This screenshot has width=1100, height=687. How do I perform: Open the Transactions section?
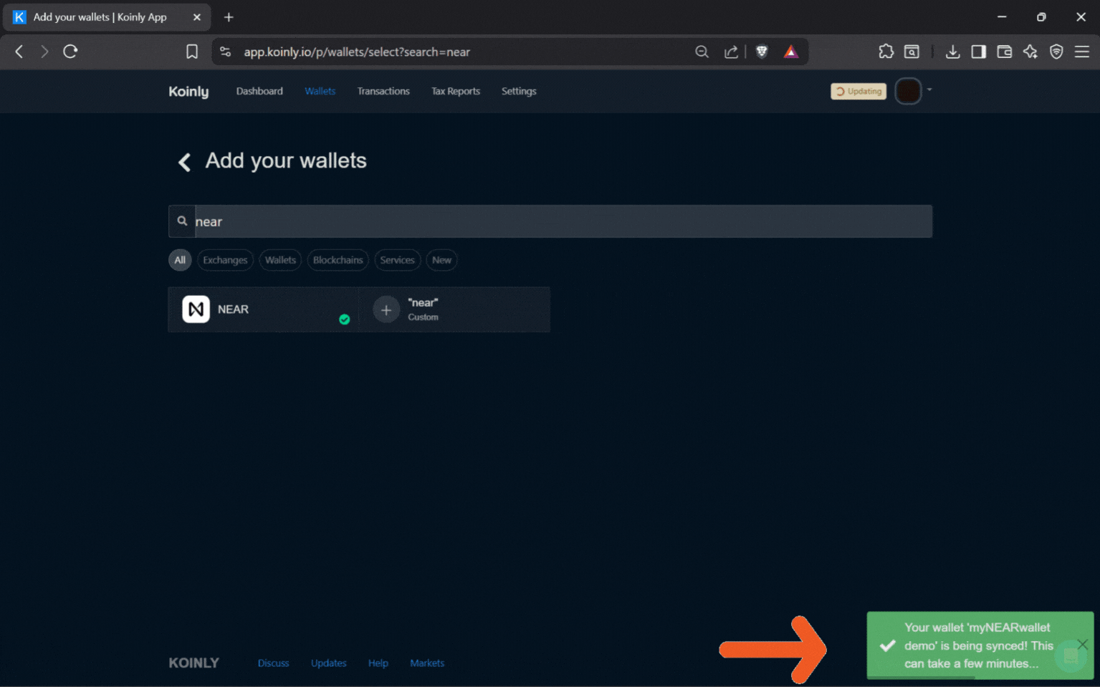pyautogui.click(x=383, y=91)
